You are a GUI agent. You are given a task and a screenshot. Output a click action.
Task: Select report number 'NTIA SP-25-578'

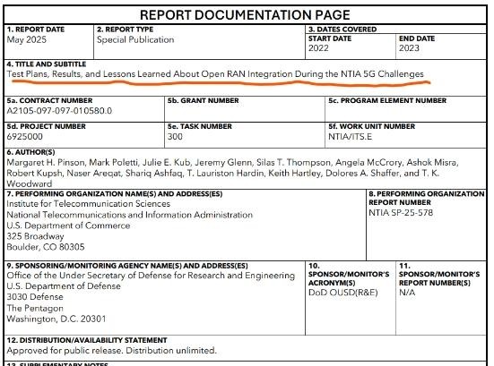[401, 213]
